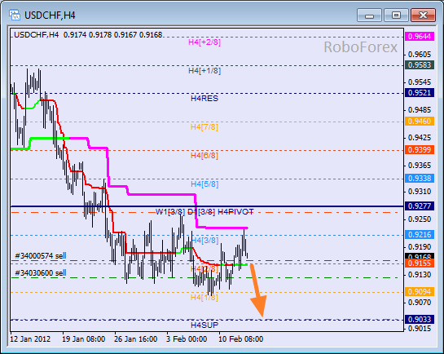This screenshot has height=354, width=444.
Task: Minimize the USDCHF,H4 chart window
Action: point(369,15)
